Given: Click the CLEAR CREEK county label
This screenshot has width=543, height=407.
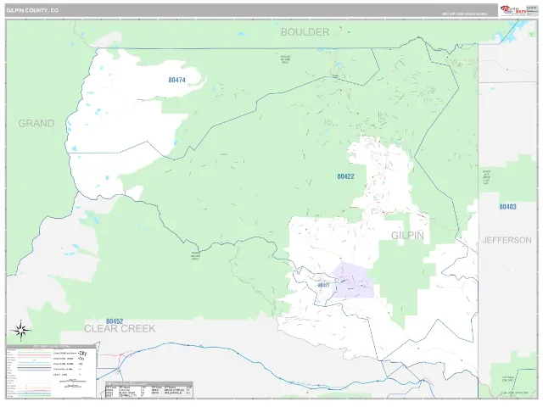Looking at the screenshot, I should pos(120,328).
